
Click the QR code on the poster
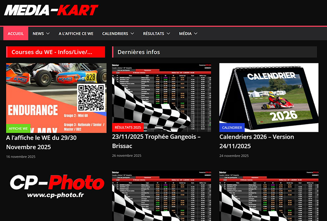coord(91,97)
